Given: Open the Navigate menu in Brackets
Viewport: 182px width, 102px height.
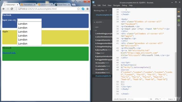Looking at the screenshot, I should [117, 5].
